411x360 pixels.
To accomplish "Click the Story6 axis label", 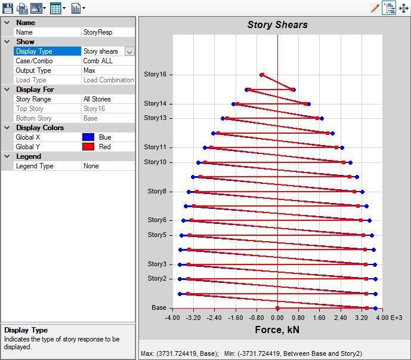I will click(x=157, y=220).
